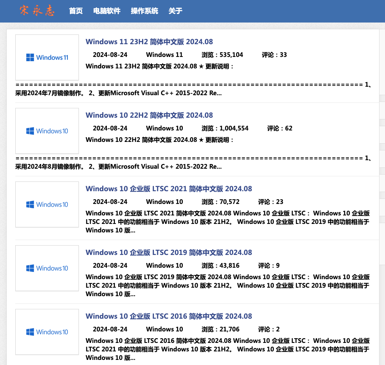Click the Windows 11 thumbnail image
Viewport: 385px width, 365px height.
[x=47, y=57]
